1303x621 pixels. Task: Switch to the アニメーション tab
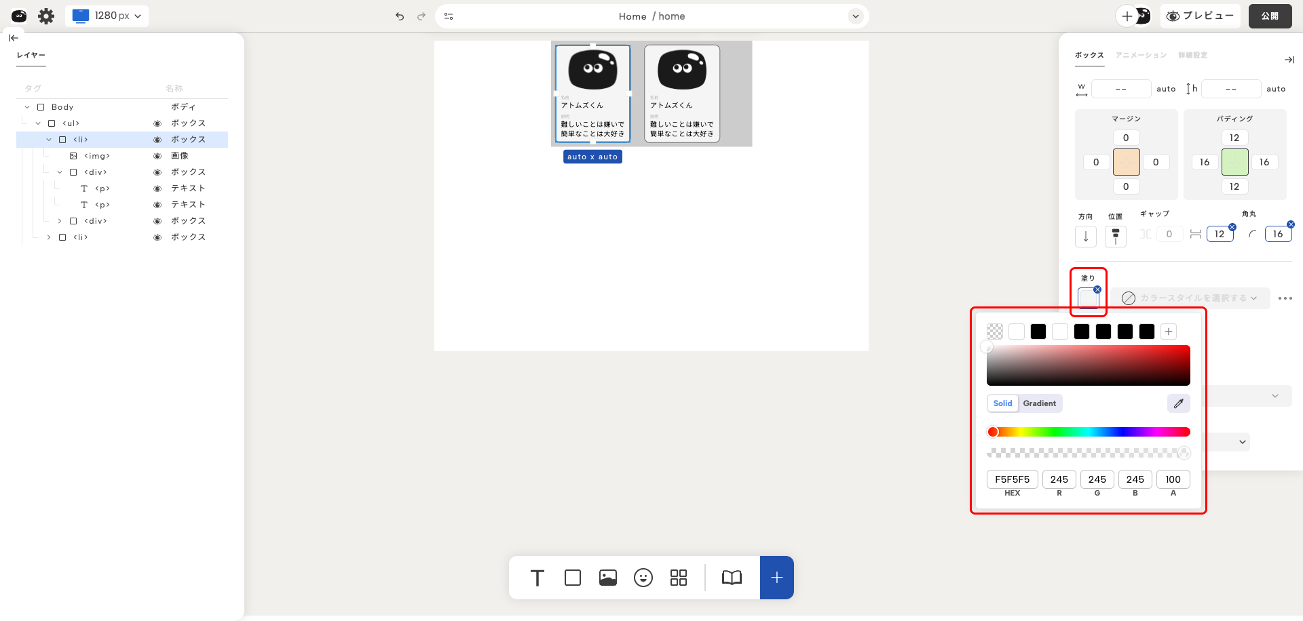click(x=1141, y=56)
